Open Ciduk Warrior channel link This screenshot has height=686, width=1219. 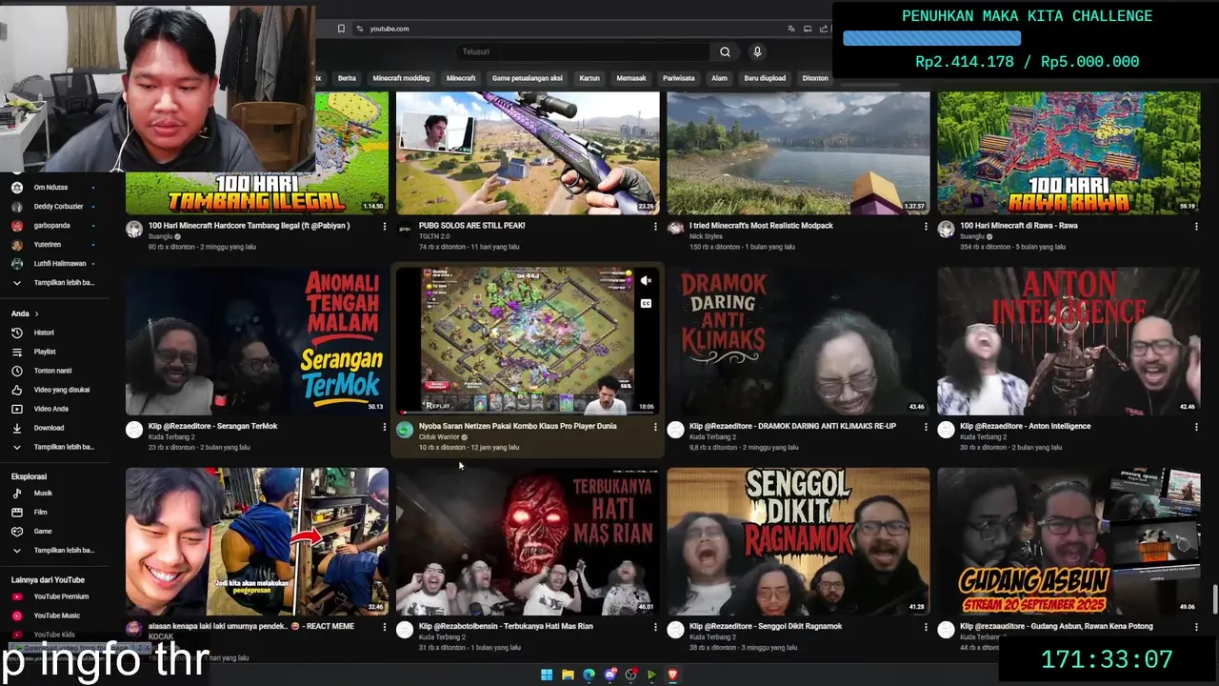(439, 436)
